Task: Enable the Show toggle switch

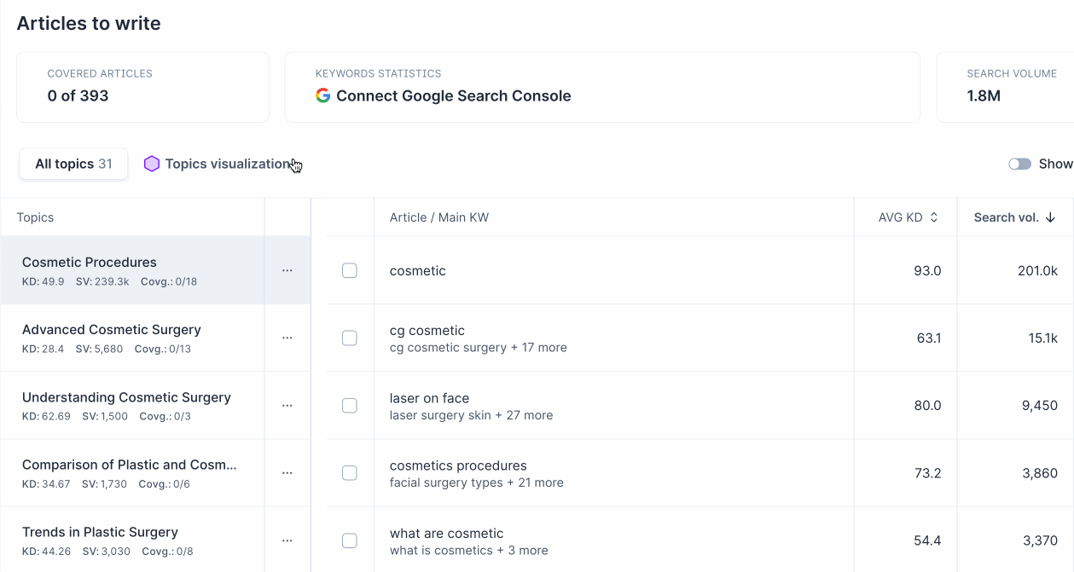Action: [1019, 164]
